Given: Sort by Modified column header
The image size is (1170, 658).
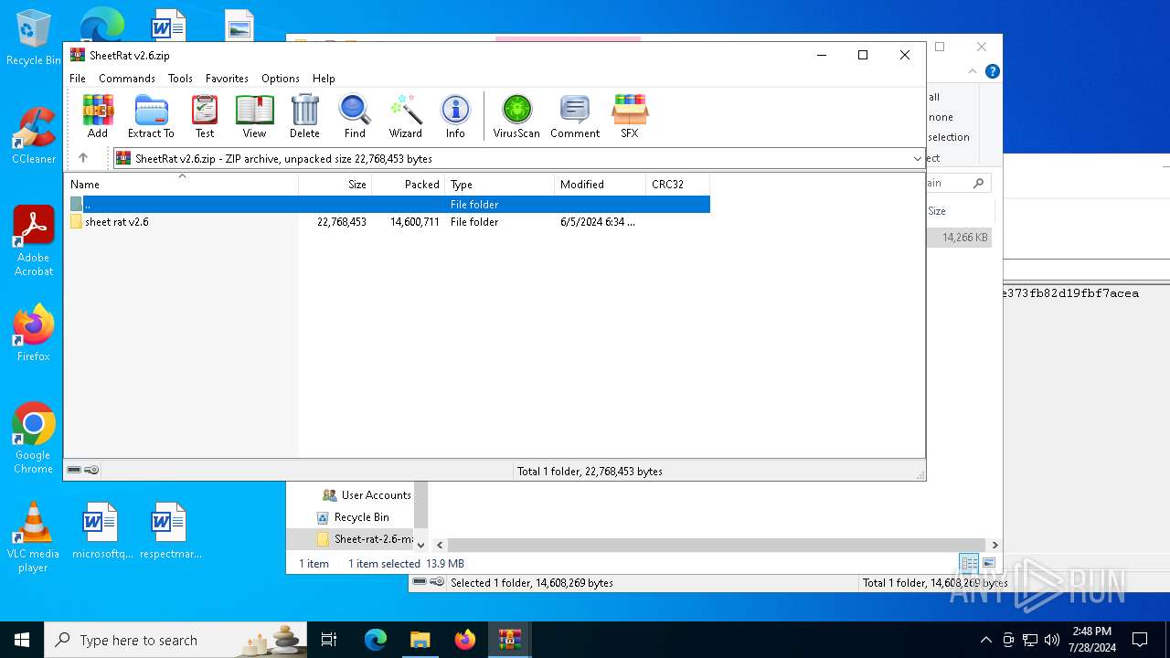Looking at the screenshot, I should coord(601,184).
